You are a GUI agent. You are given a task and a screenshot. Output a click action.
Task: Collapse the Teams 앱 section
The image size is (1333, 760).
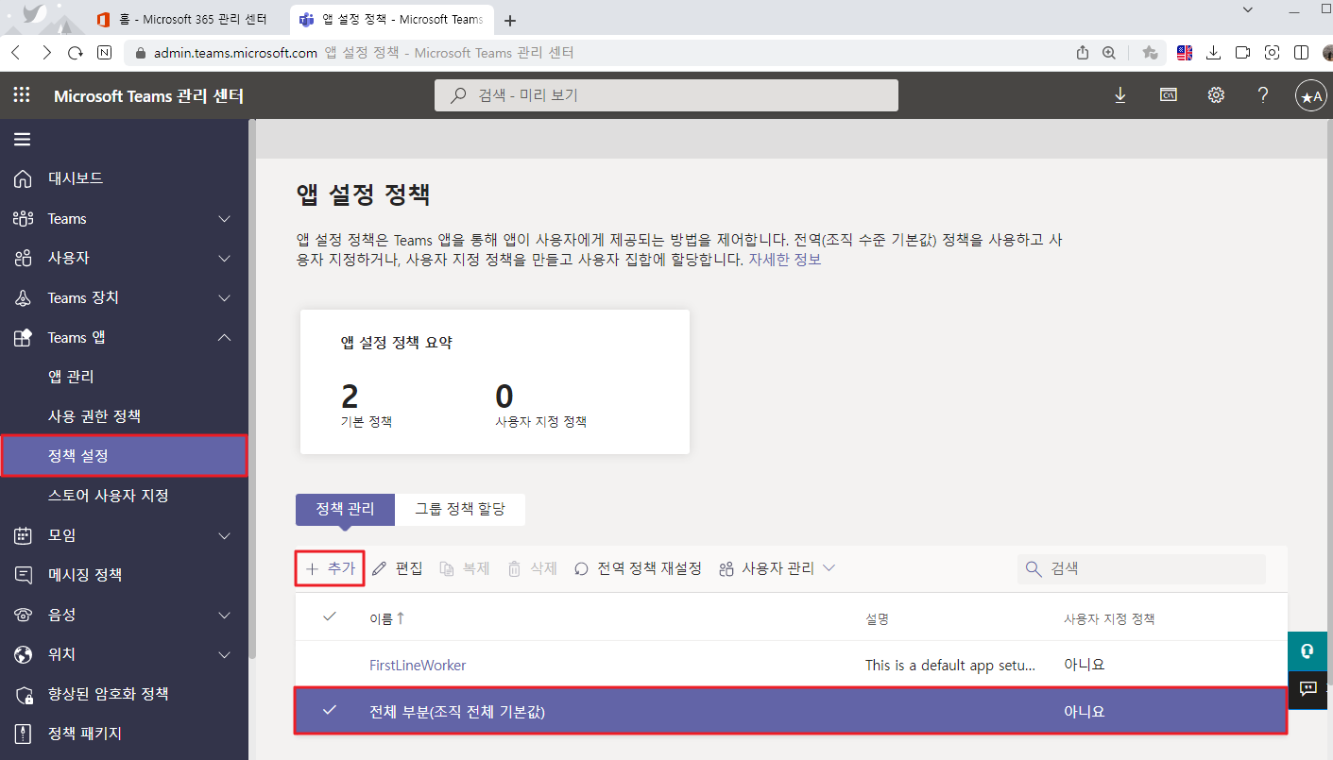pyautogui.click(x=224, y=338)
